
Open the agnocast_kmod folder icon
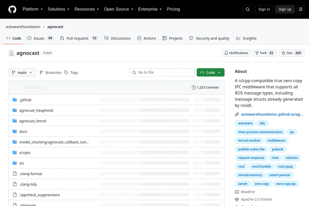tap(15, 121)
